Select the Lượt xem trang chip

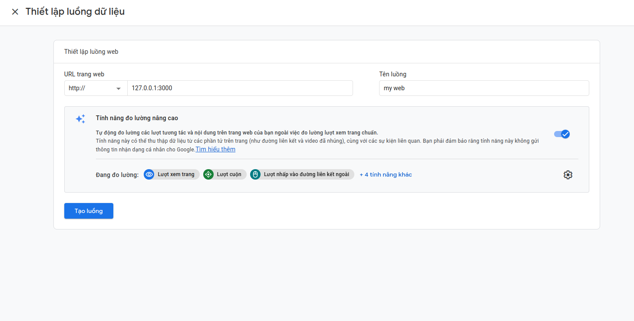(x=176, y=174)
